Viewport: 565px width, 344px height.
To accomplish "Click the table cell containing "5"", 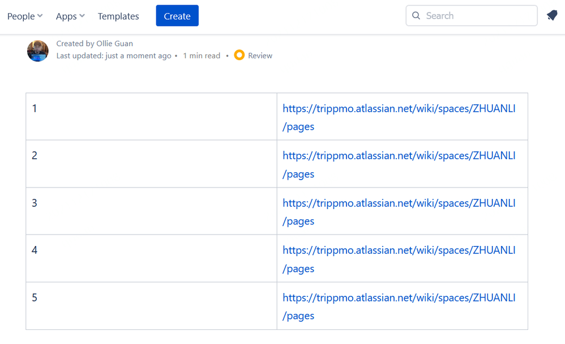I will point(151,306).
